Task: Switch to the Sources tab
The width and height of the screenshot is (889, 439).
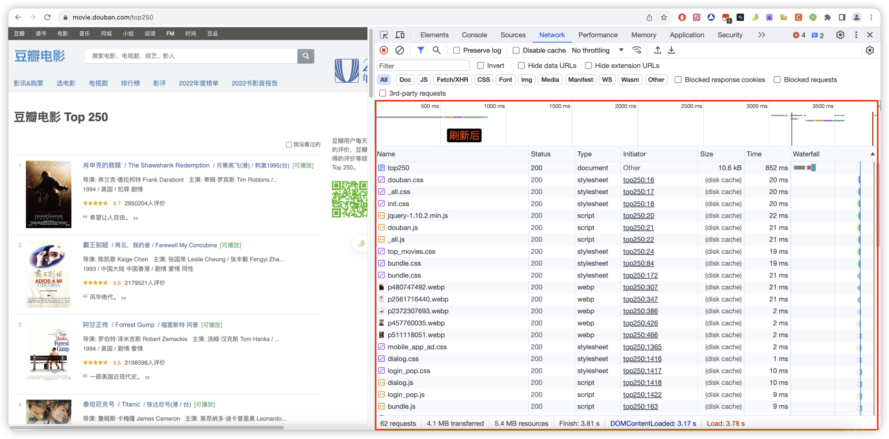Action: click(x=513, y=35)
